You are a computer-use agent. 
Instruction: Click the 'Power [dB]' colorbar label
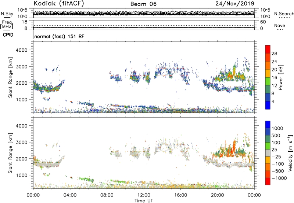(x=280, y=77)
